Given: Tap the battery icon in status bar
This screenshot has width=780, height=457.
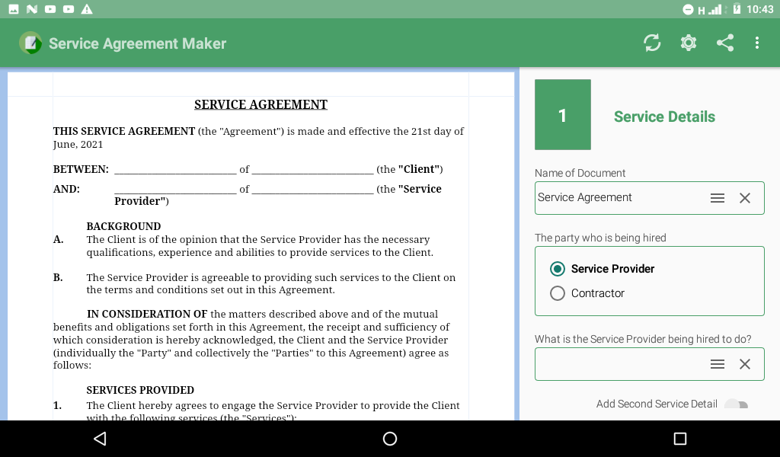Looking at the screenshot, I should pos(737,9).
